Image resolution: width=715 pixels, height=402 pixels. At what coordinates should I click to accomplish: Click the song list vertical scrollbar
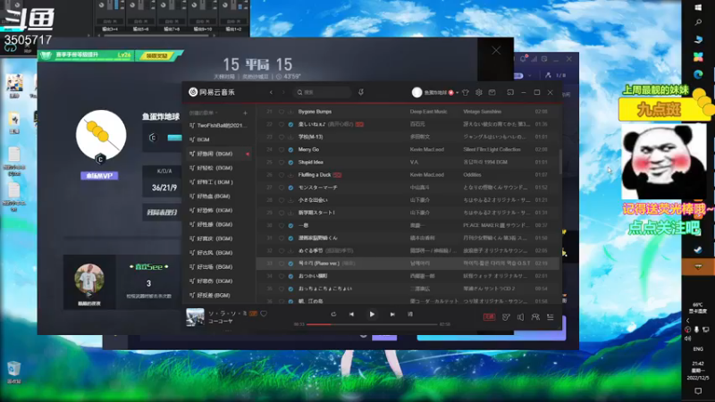pos(560,162)
